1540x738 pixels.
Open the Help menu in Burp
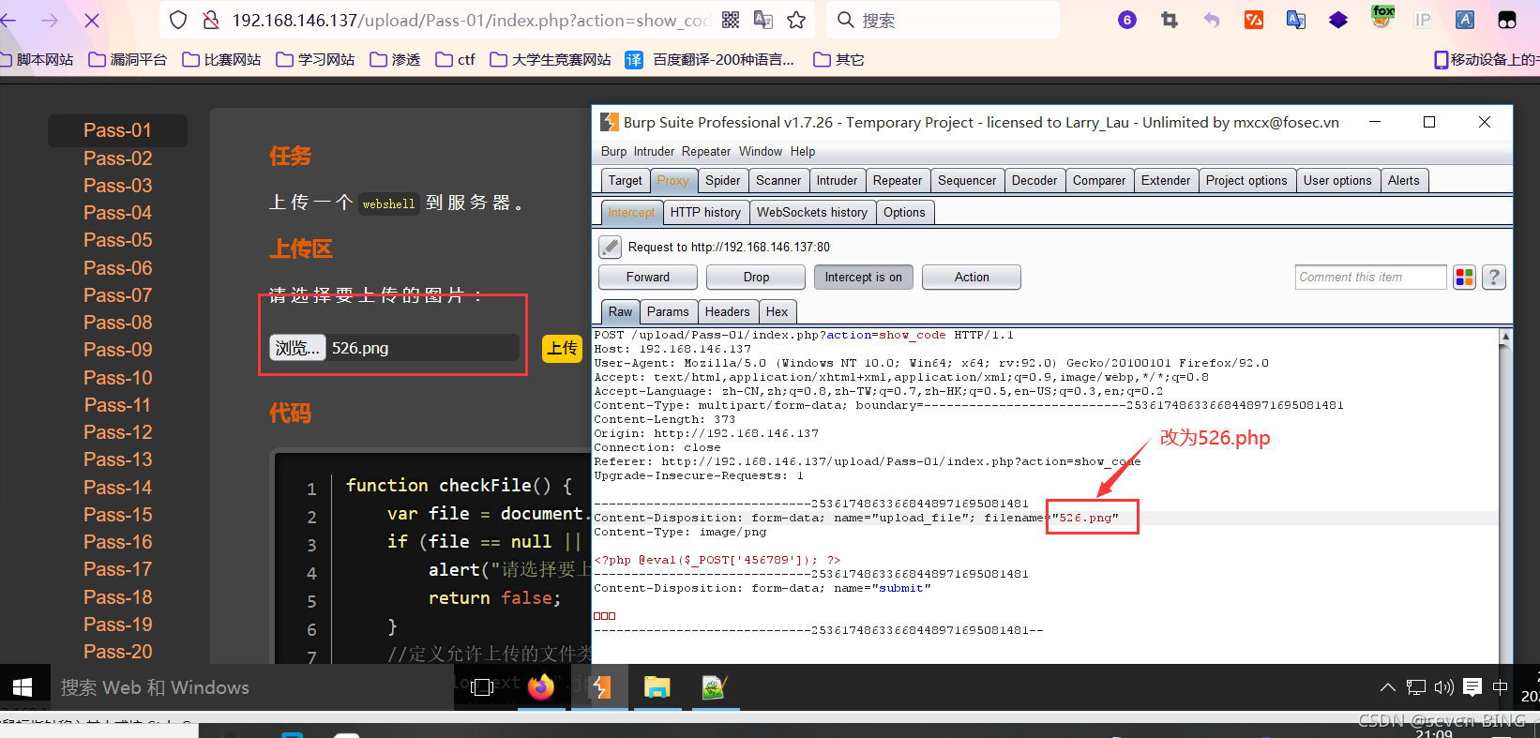pyautogui.click(x=803, y=151)
